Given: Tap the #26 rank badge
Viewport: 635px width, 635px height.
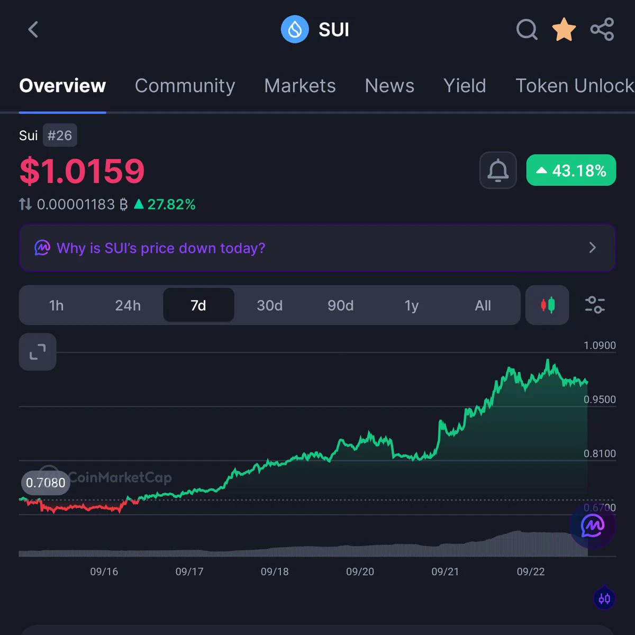Looking at the screenshot, I should click(60, 135).
